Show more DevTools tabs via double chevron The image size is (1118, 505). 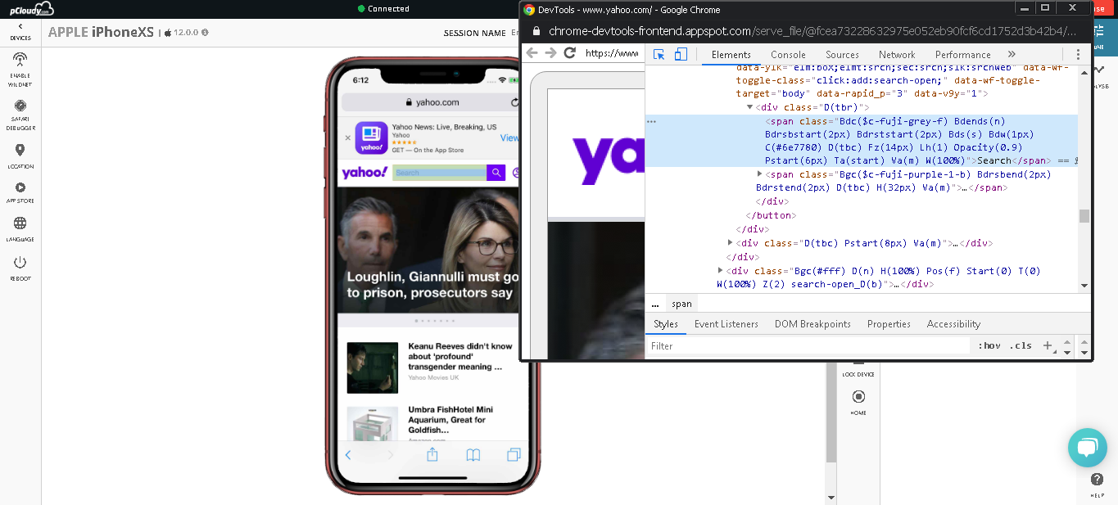[x=1012, y=55]
